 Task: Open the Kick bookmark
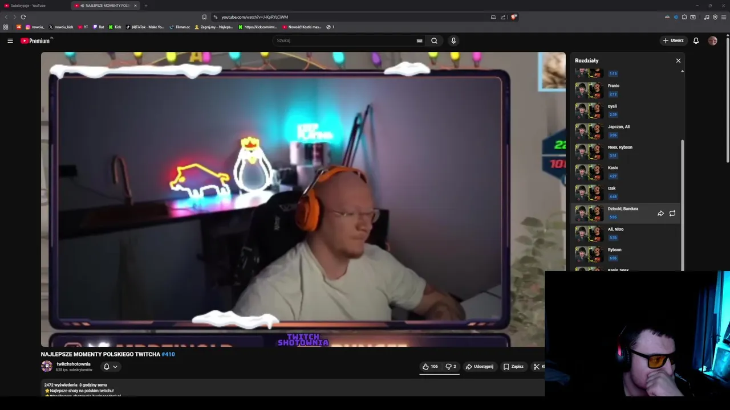[x=115, y=27]
